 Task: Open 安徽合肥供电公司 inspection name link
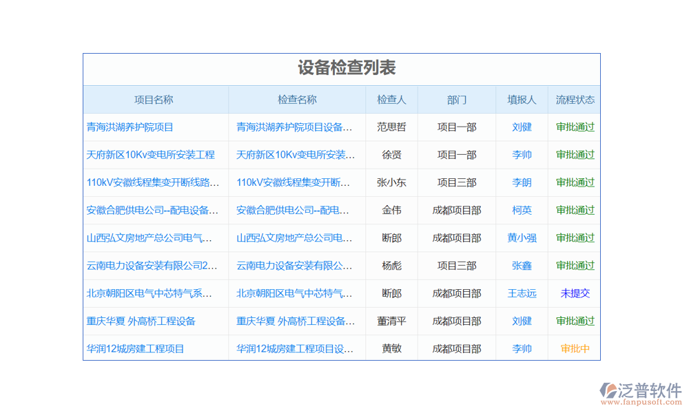(294, 210)
